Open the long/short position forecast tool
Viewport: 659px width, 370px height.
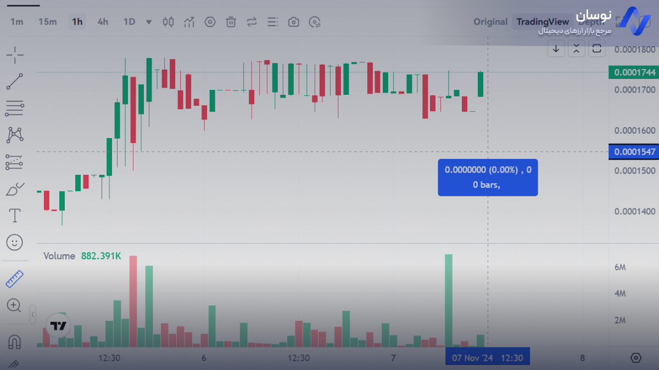15,162
